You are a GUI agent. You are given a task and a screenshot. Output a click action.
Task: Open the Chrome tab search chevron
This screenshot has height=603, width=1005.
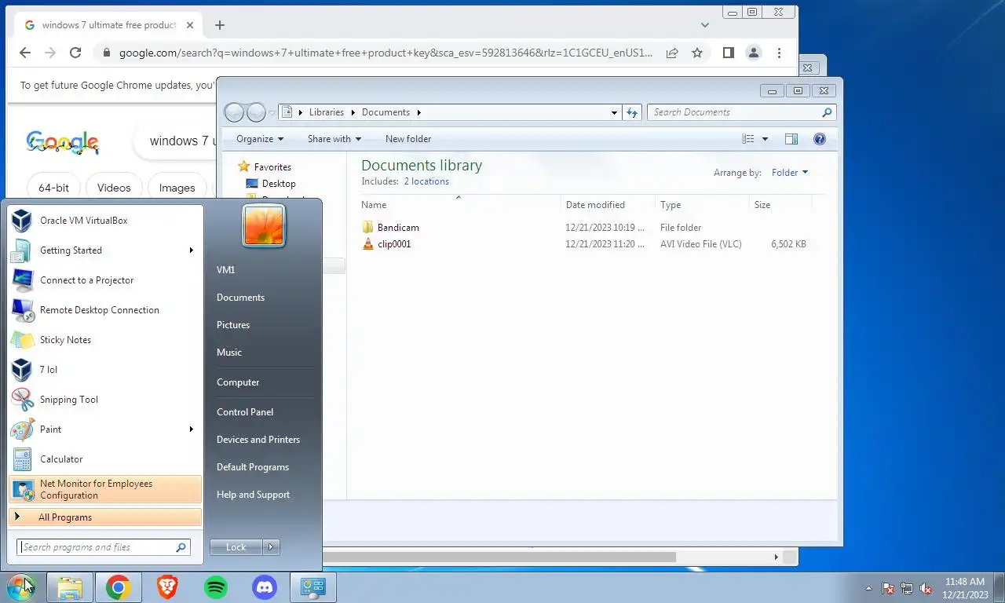[x=705, y=25]
